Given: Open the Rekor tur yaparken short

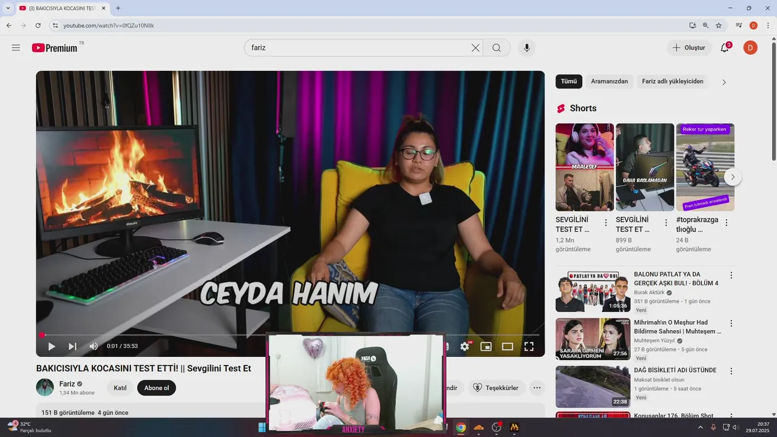Looking at the screenshot, I should 705,167.
